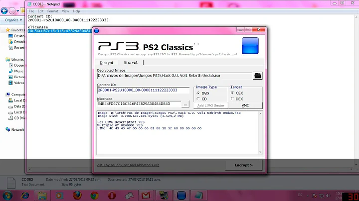
Task: Open the Notepad File menu
Action: coord(31,11)
